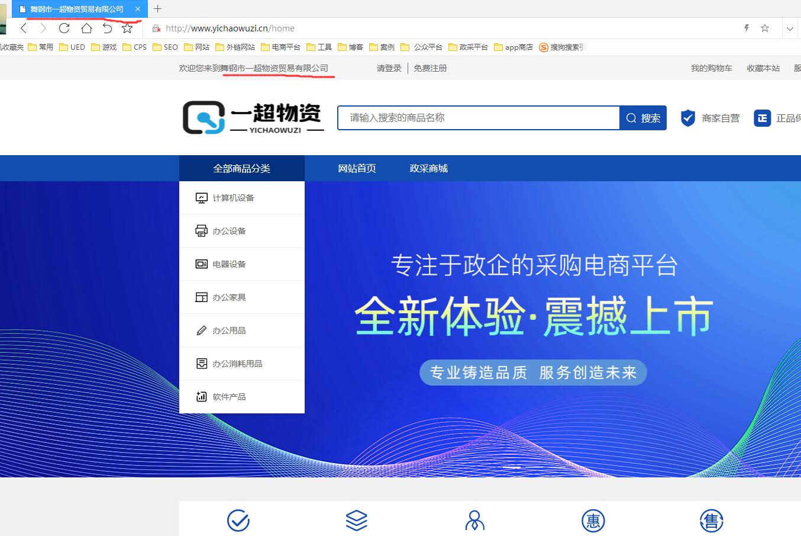
Task: Click the bookmark star in address bar
Action: tap(765, 28)
